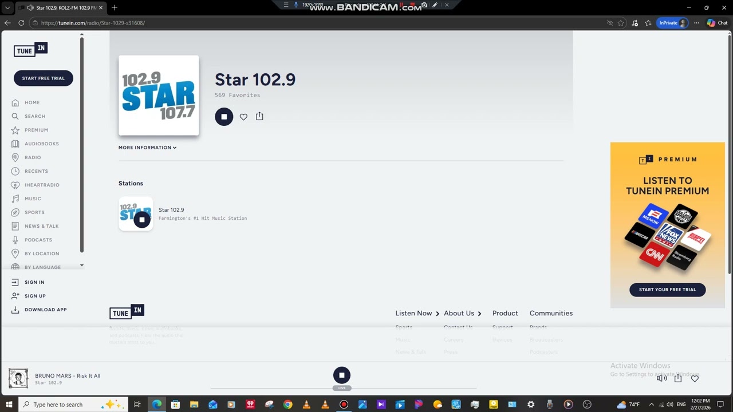Click SIGN UP link
Image resolution: width=733 pixels, height=412 pixels.
click(35, 296)
